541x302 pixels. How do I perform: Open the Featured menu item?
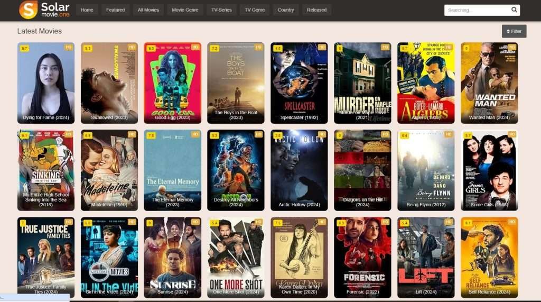115,10
